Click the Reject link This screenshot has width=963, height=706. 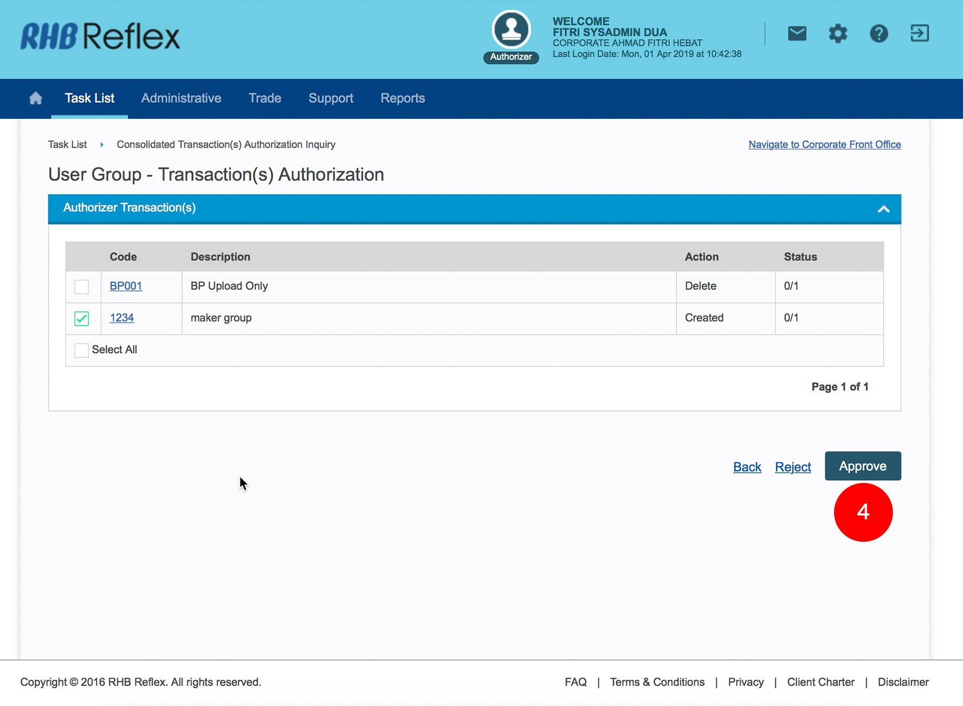(792, 467)
